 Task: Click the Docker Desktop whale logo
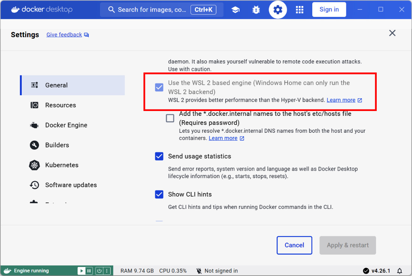tap(15, 10)
